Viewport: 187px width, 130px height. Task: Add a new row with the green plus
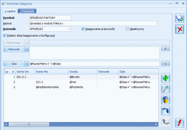[166, 78]
